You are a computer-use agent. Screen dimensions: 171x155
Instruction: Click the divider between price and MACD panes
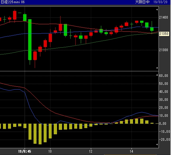[x=79, y=71]
